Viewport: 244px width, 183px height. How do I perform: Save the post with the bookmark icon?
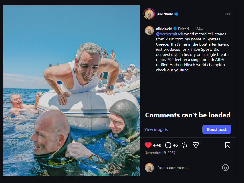coord(227,145)
